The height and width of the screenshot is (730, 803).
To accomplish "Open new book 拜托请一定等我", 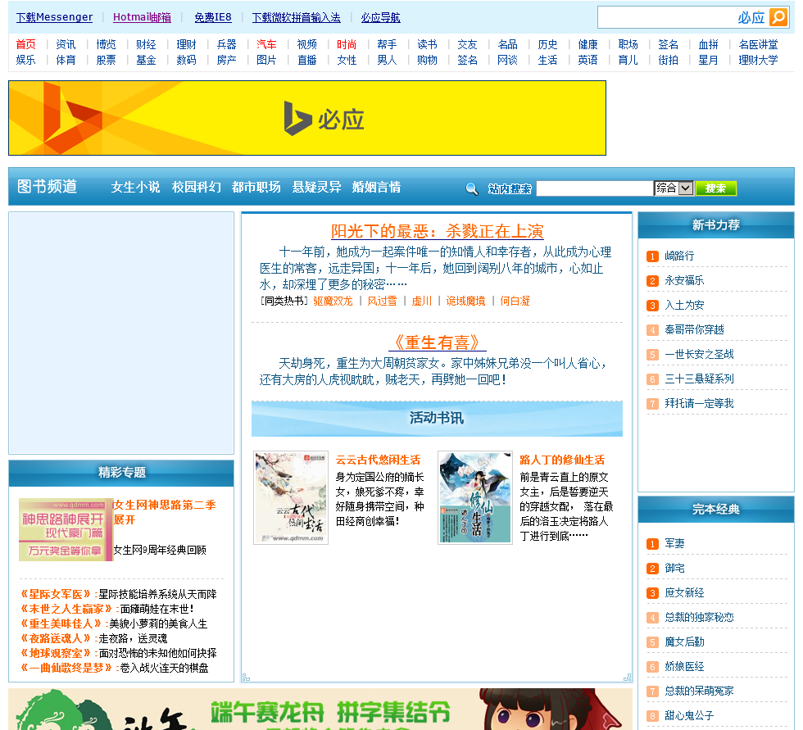I will coord(699,403).
